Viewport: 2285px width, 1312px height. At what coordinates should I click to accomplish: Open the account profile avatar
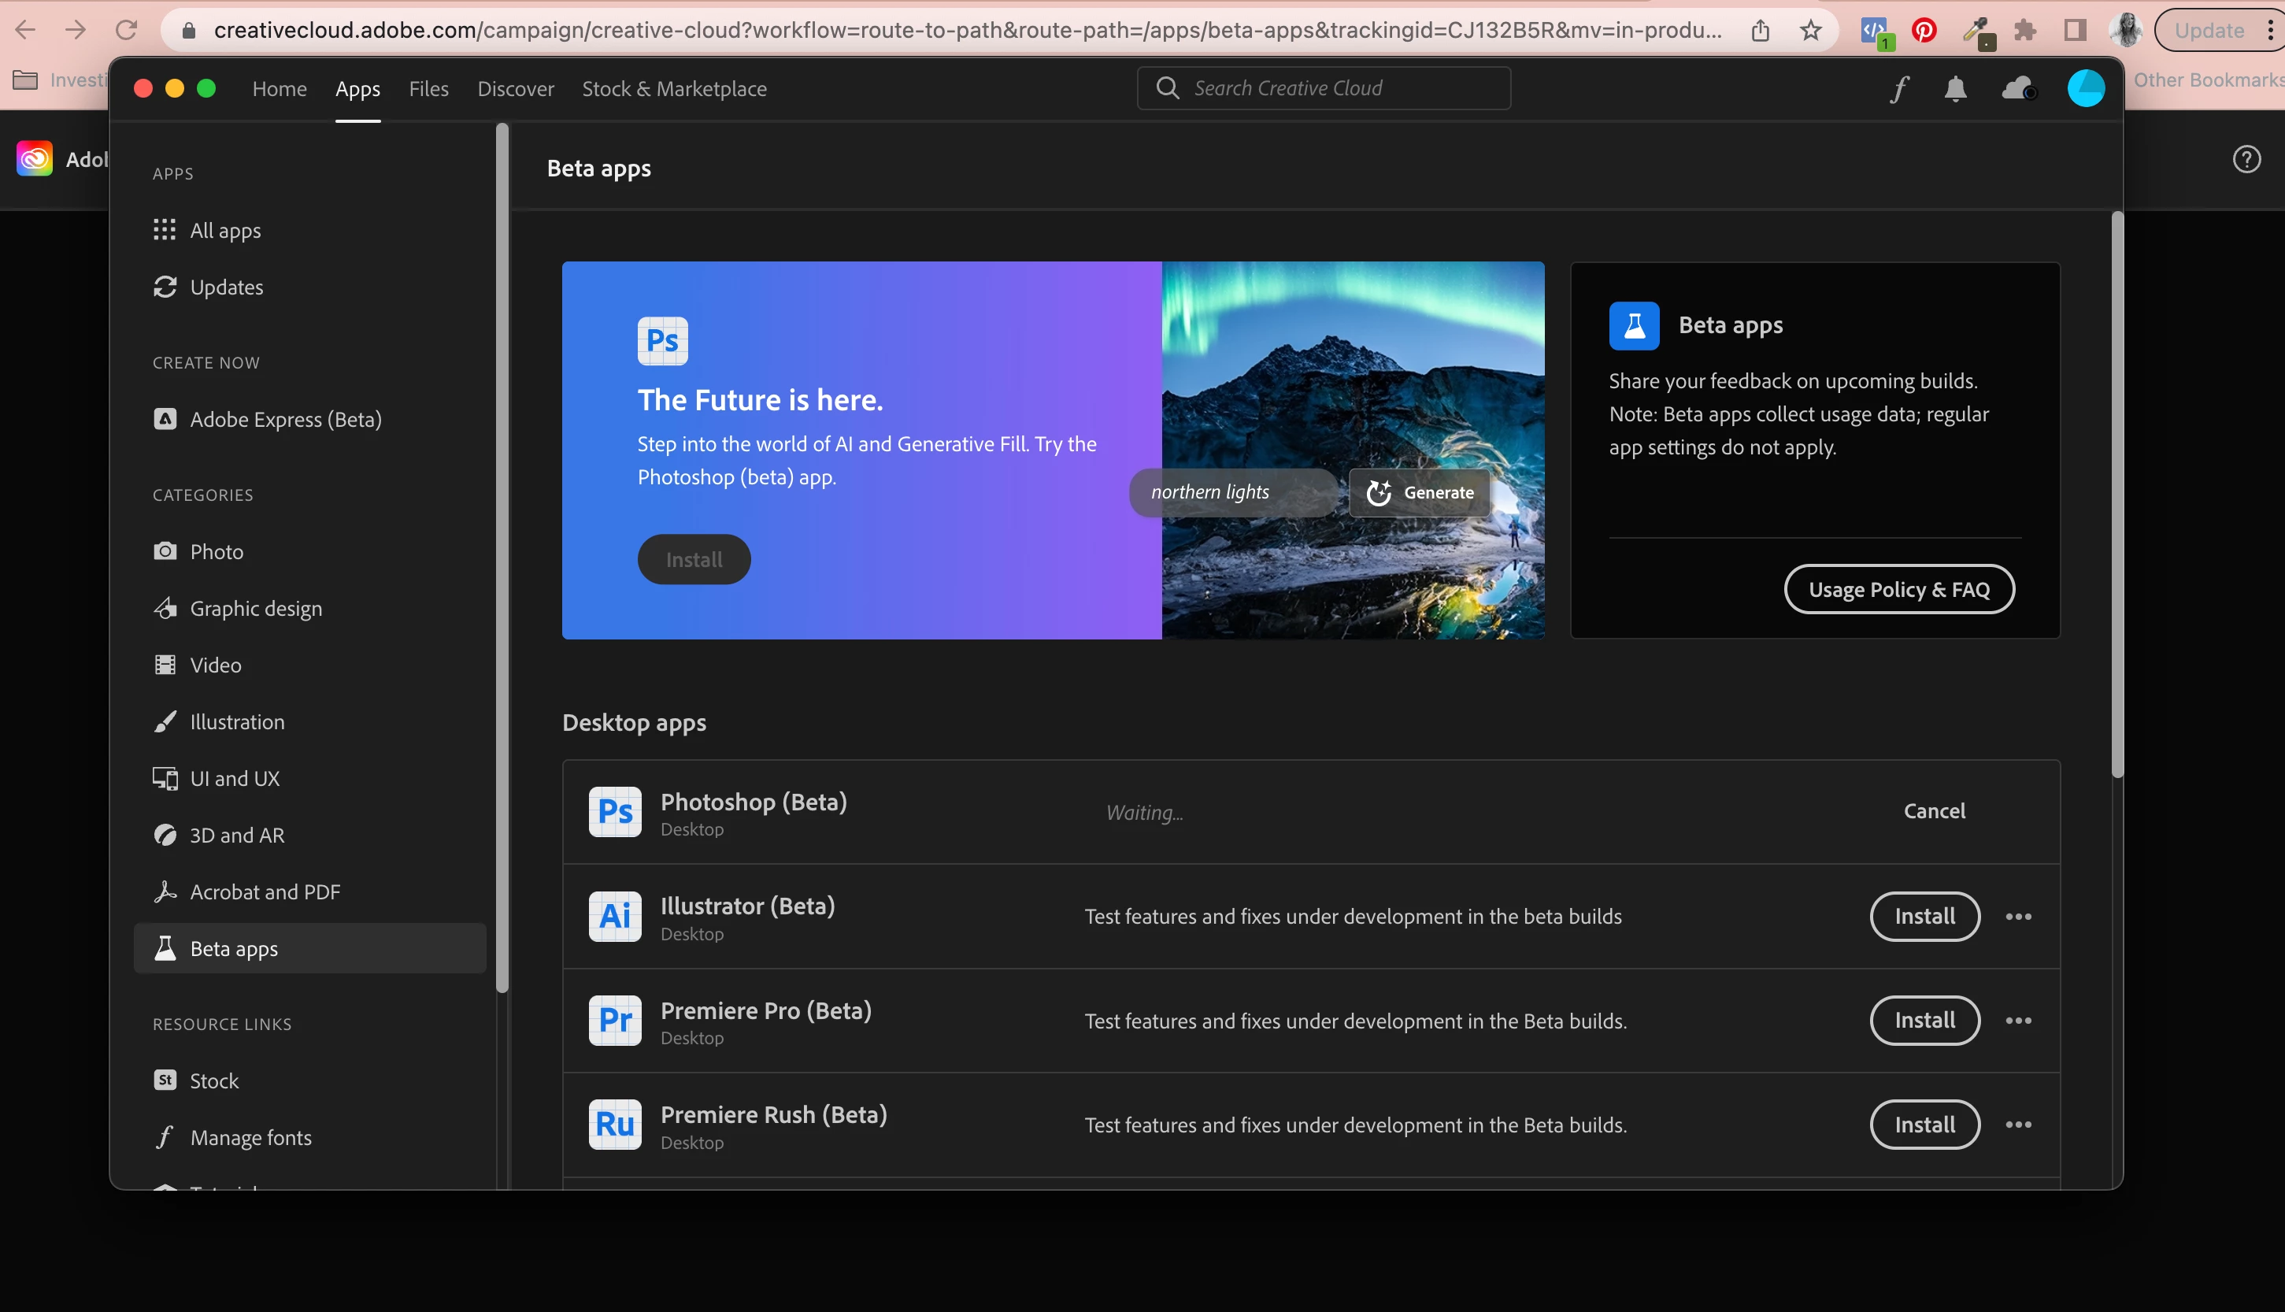coord(2085,88)
